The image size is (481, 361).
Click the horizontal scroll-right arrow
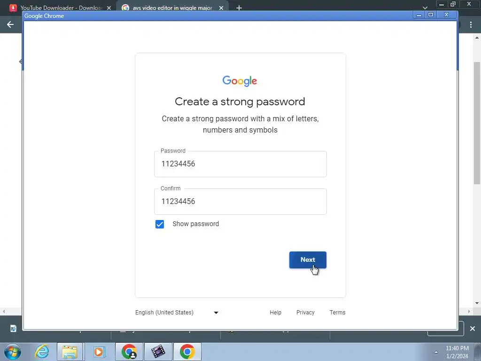coord(469,311)
